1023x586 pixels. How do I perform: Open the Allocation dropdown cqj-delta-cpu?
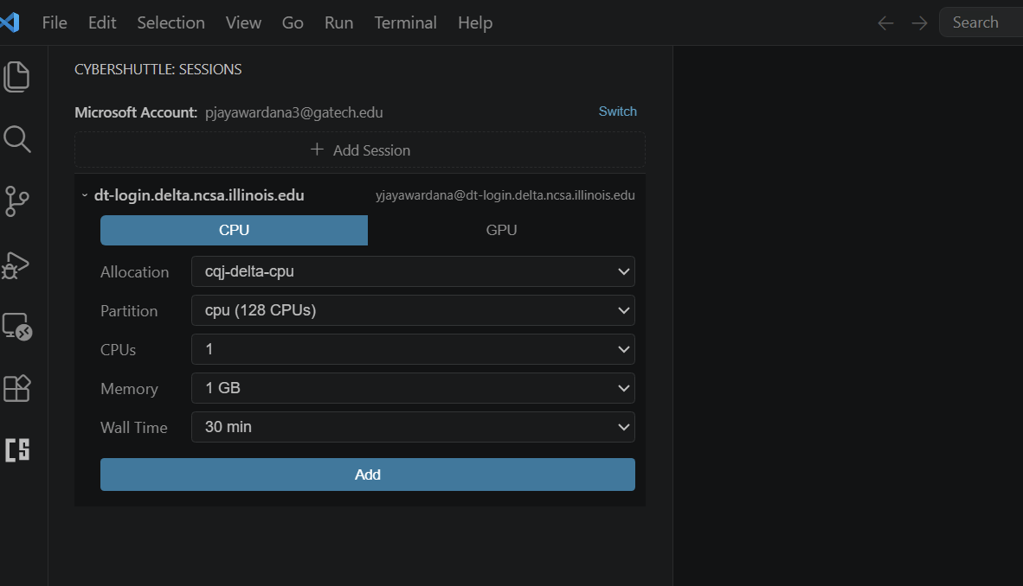tap(413, 271)
